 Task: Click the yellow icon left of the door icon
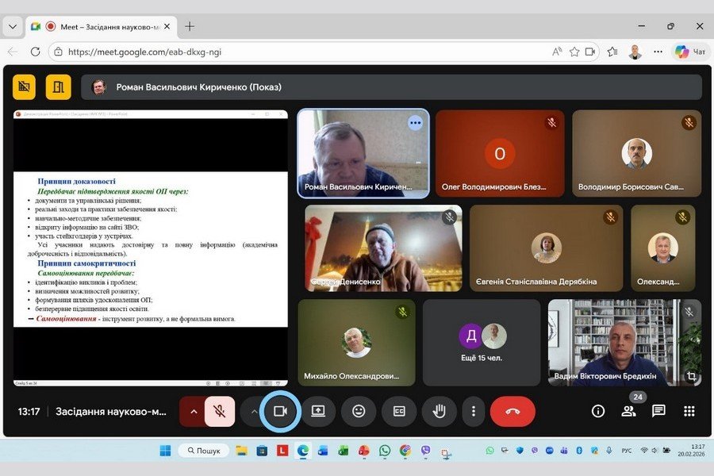(x=25, y=86)
